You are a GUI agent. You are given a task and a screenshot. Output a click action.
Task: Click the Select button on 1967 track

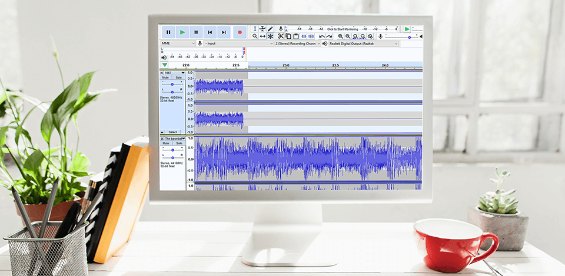[172, 132]
